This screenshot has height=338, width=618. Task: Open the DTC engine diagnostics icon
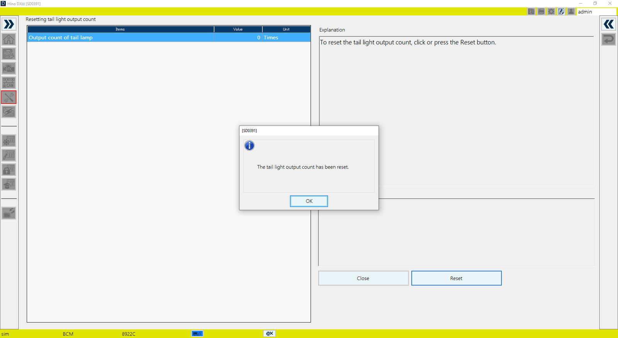coord(9,68)
